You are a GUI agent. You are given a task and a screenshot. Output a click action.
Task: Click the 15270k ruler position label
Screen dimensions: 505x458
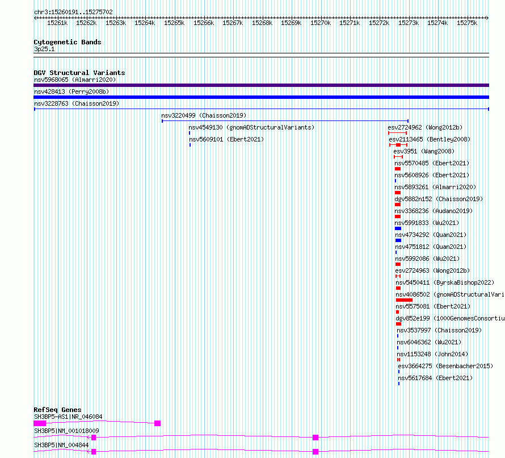(321, 23)
